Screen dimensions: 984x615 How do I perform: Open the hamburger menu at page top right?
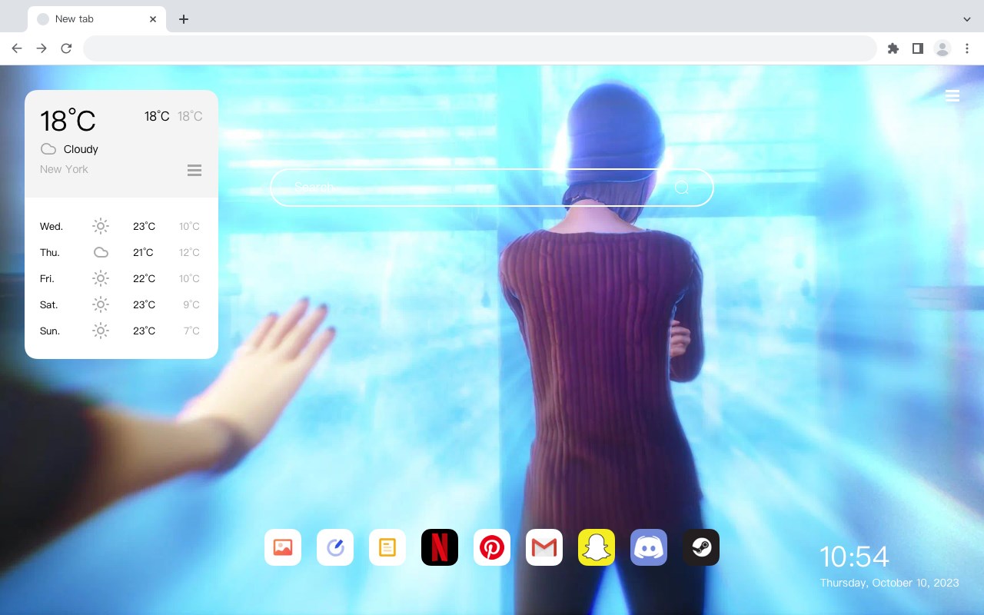(952, 95)
